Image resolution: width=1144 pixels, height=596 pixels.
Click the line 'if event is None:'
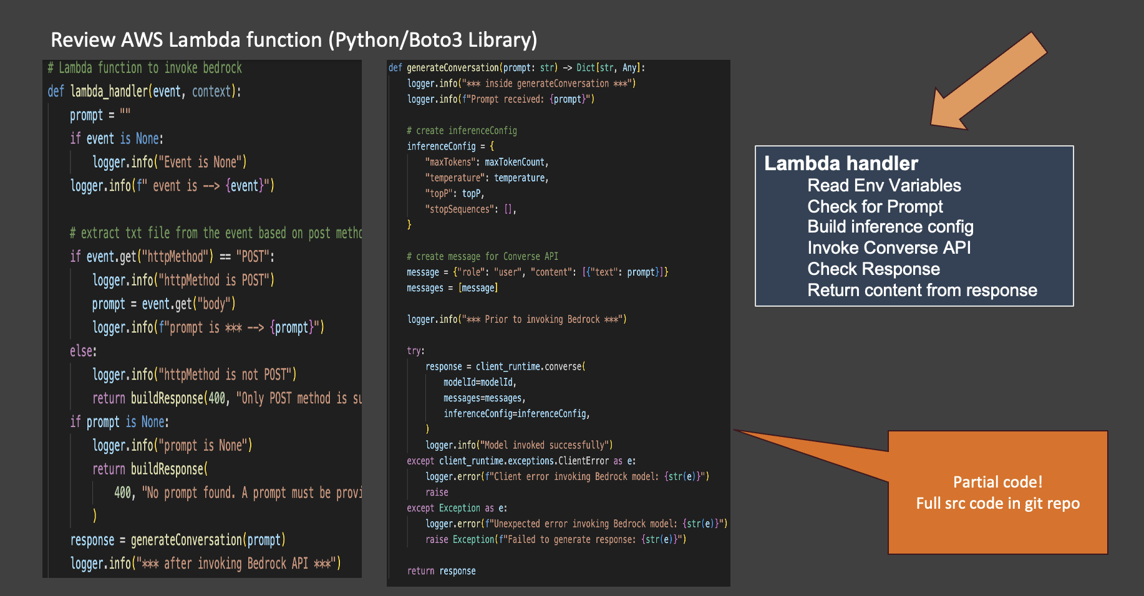pos(117,138)
